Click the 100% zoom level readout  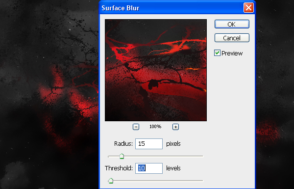155,127
